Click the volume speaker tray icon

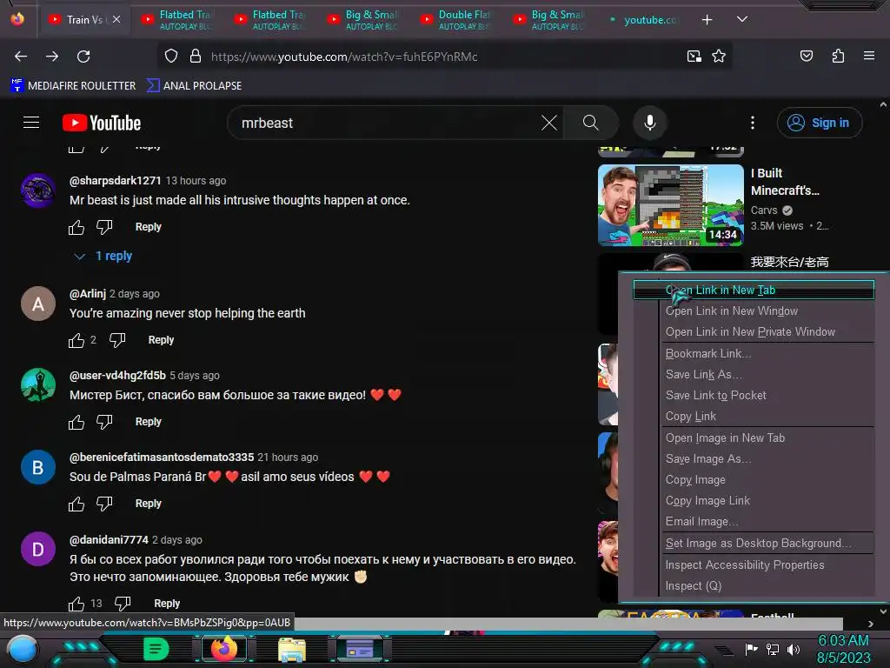[x=794, y=649]
